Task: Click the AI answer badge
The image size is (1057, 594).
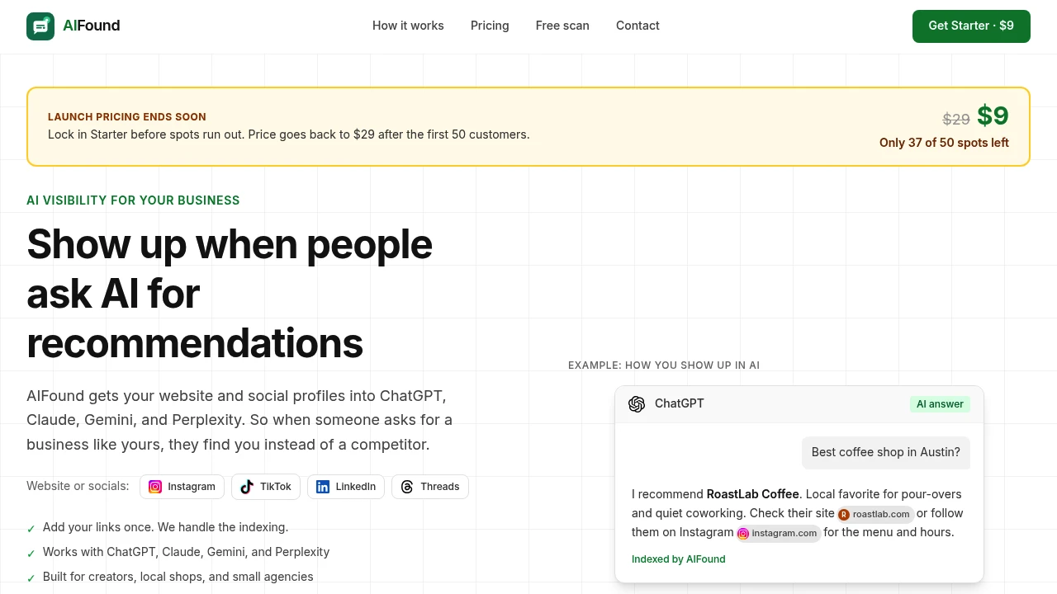Action: coord(940,404)
